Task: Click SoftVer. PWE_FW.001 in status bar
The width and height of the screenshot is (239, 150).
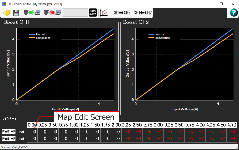Action: point(15,147)
